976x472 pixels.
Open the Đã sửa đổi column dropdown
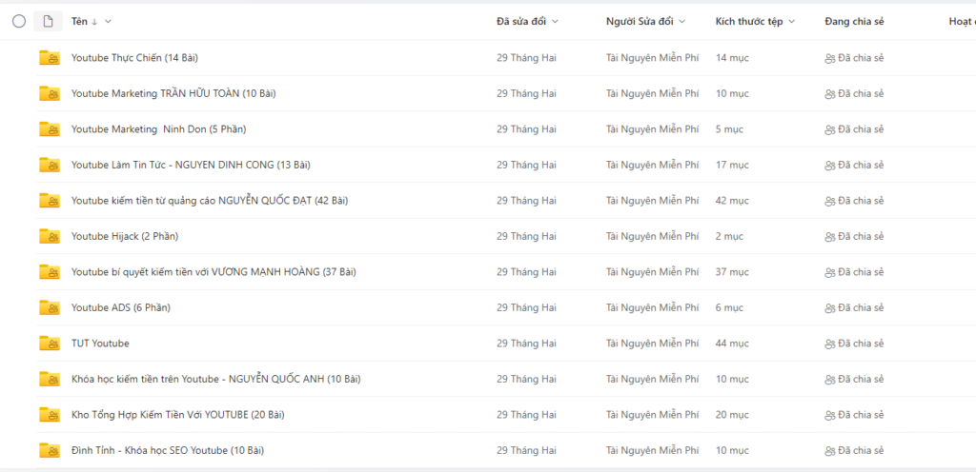click(555, 21)
